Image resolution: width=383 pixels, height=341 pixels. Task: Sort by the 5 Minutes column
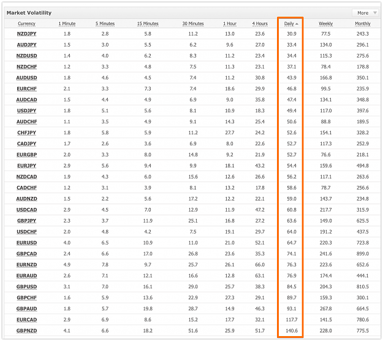click(x=105, y=23)
